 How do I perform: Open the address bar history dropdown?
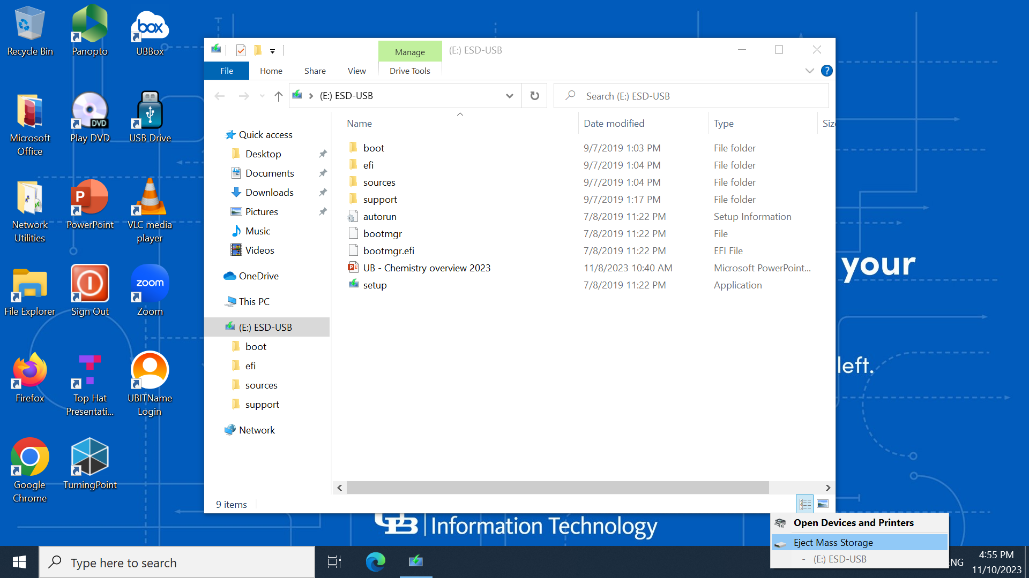coord(509,95)
